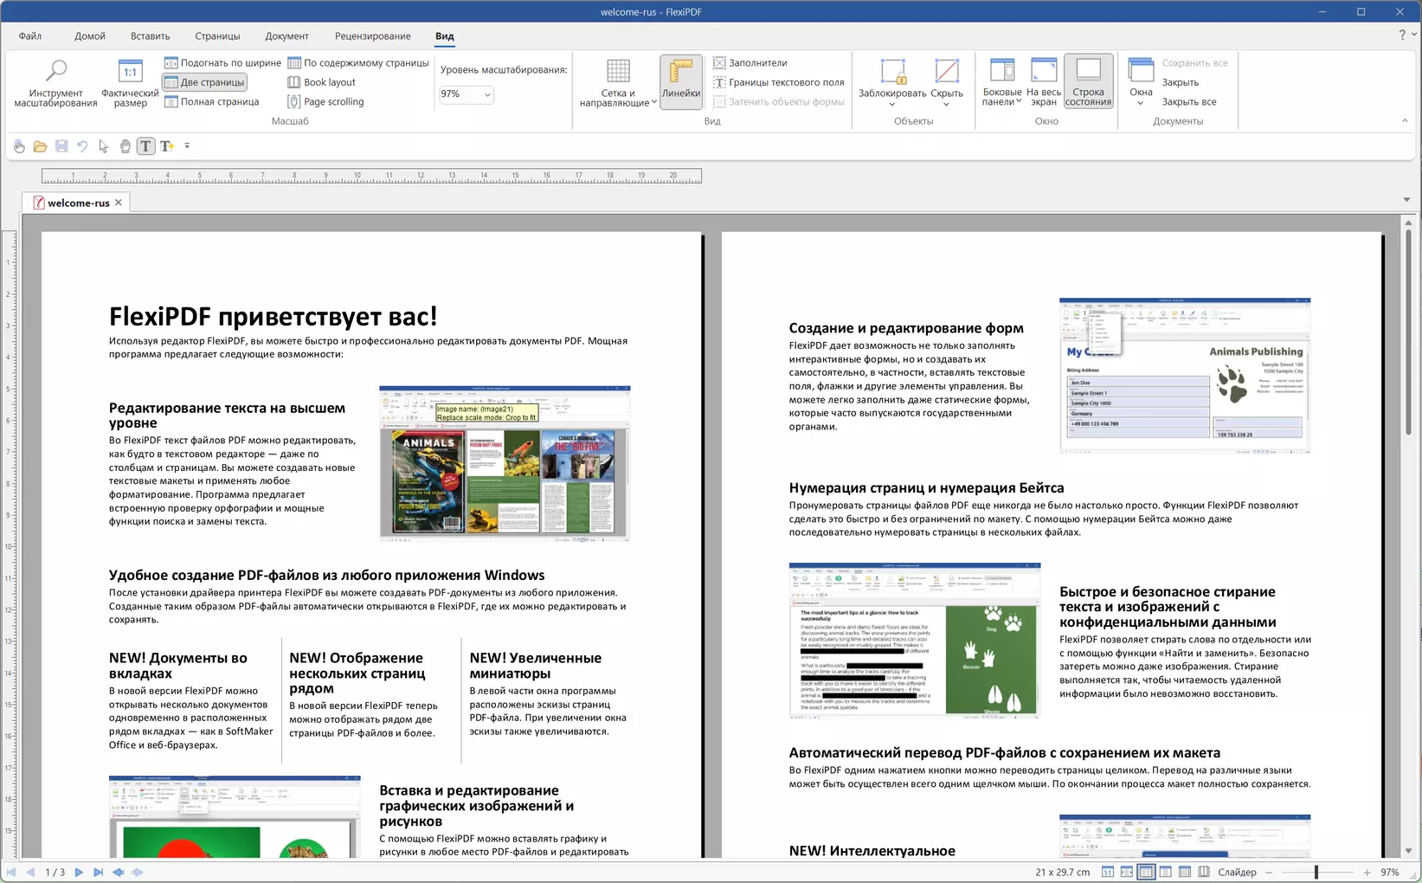The image size is (1422, 883).
Task: Toggle the Строка состояния status bar button
Action: pyautogui.click(x=1088, y=83)
